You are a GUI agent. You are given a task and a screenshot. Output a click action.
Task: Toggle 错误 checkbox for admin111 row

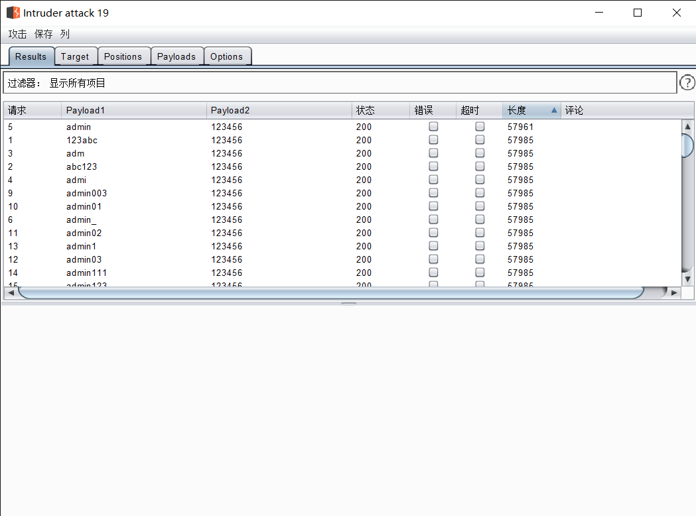[x=433, y=273]
